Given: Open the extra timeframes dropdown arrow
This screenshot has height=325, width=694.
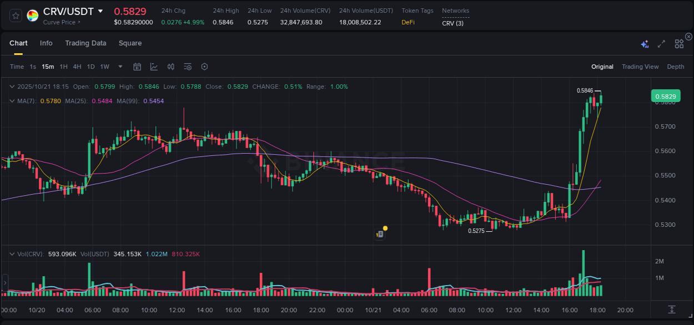Looking at the screenshot, I should click(x=119, y=67).
